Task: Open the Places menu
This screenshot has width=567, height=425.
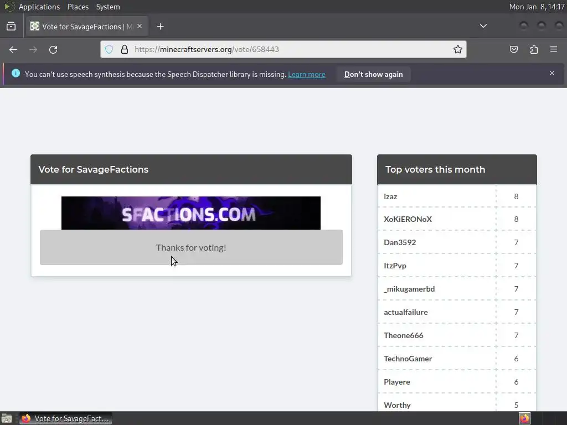Action: tap(78, 7)
